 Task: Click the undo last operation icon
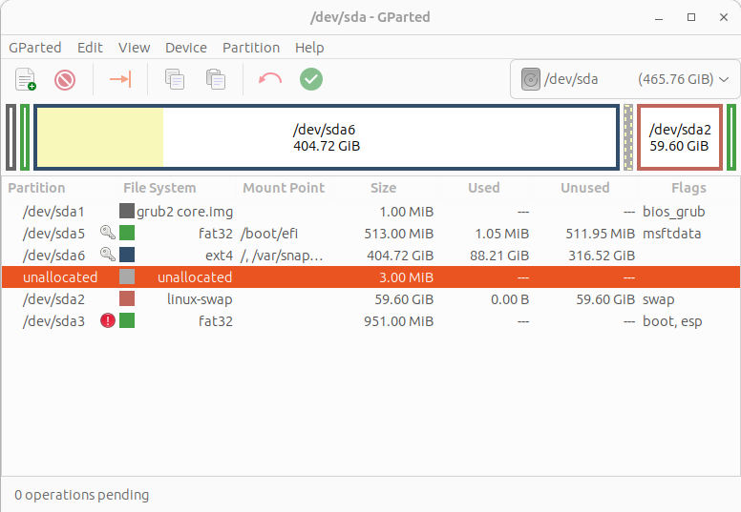pyautogui.click(x=270, y=79)
